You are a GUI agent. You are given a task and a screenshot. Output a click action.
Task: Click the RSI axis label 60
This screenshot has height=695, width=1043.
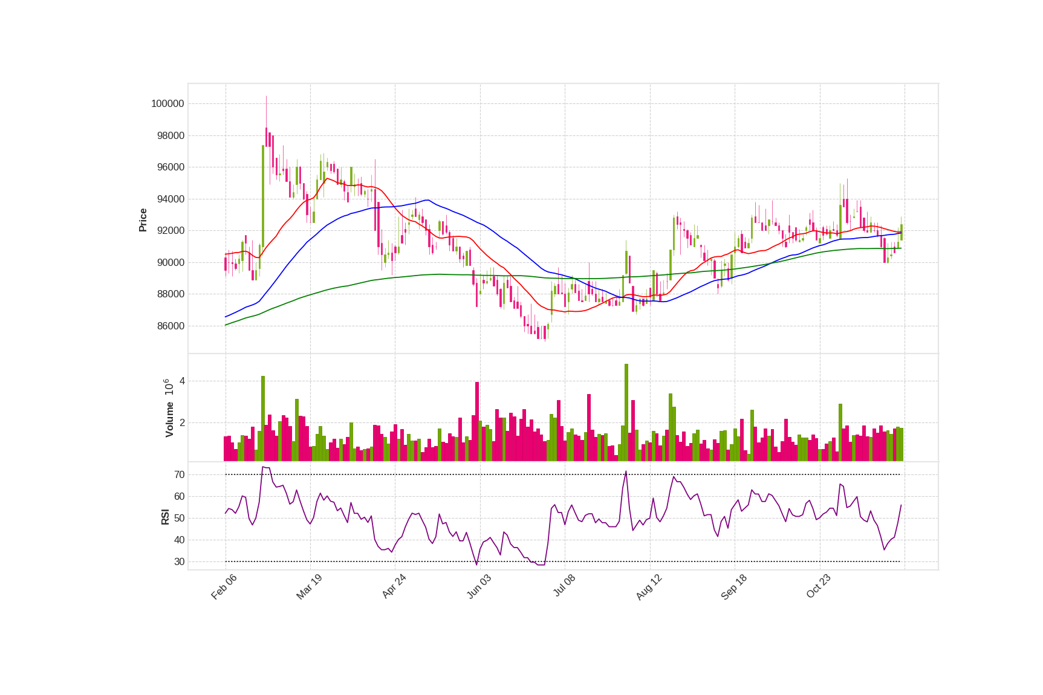point(179,497)
